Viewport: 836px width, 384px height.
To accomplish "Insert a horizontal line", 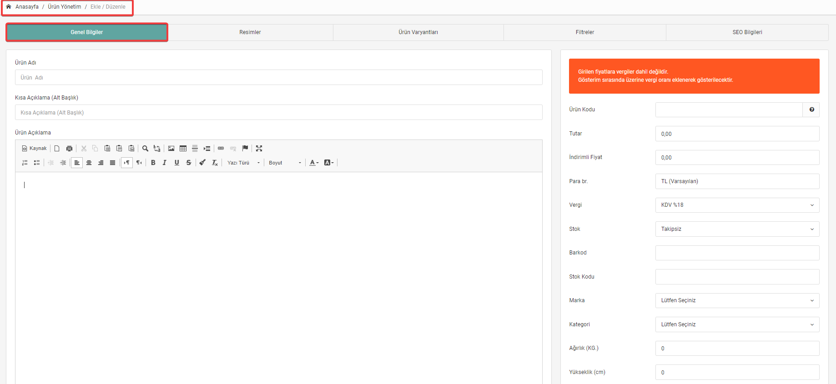I will click(x=195, y=149).
